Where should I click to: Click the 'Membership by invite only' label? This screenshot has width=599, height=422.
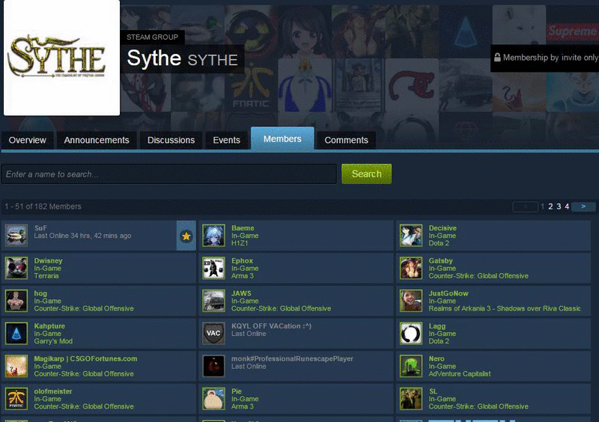click(x=550, y=58)
